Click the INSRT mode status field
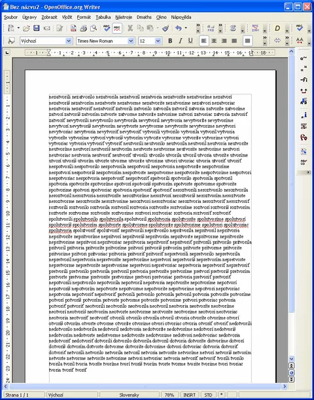Screen dimensions: 314x400 tap(189, 395)
